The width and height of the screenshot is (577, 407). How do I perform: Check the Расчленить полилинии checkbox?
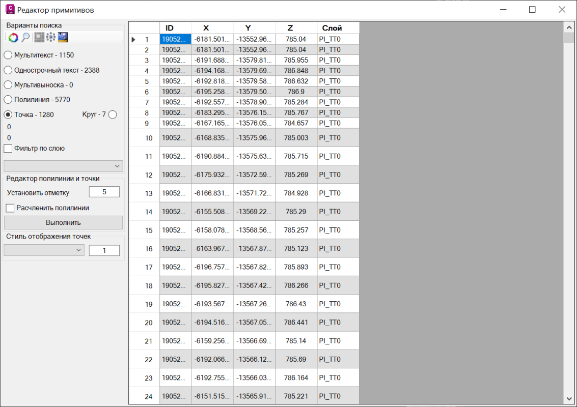coord(10,208)
